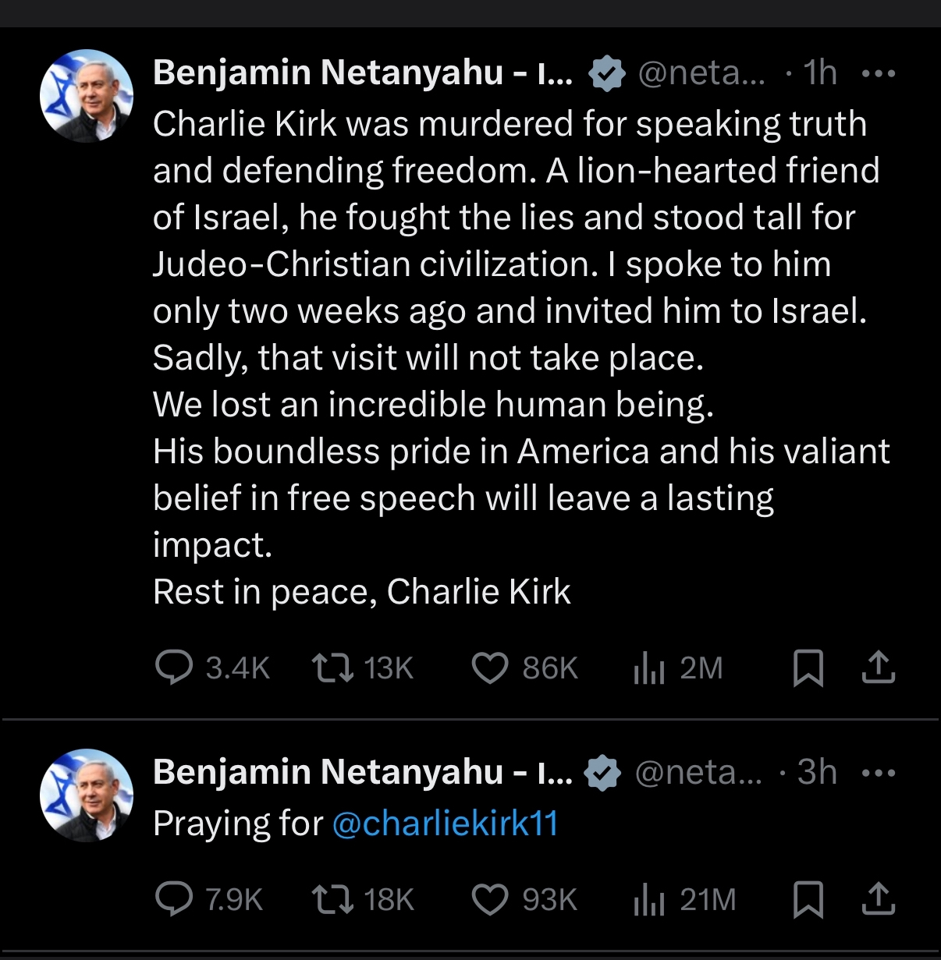This screenshot has height=960, width=941.
Task: Open more options on the 3h tweet
Action: pos(878,774)
